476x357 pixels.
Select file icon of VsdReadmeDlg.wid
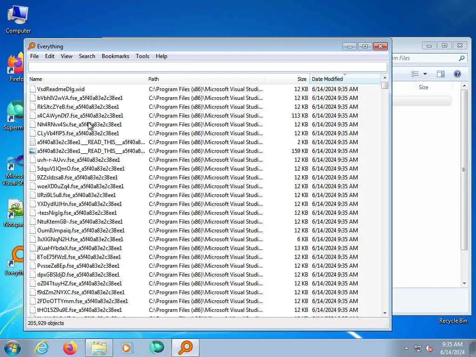(33, 89)
